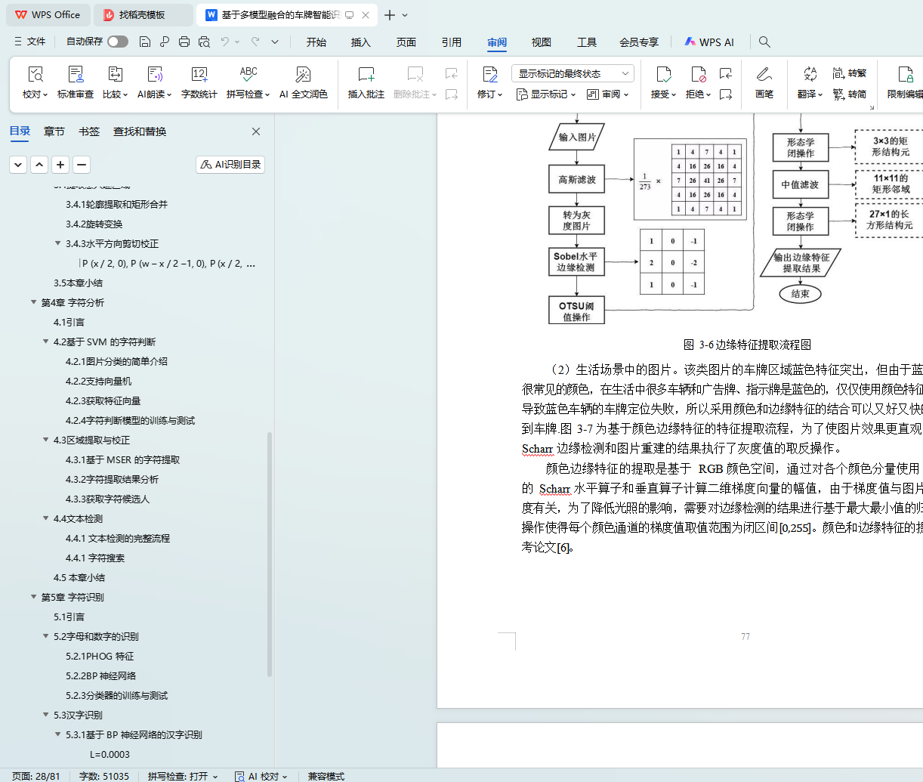Image resolution: width=923 pixels, height=782 pixels.
Task: Click the search magnifier icon in menu bar
Action: tap(764, 42)
